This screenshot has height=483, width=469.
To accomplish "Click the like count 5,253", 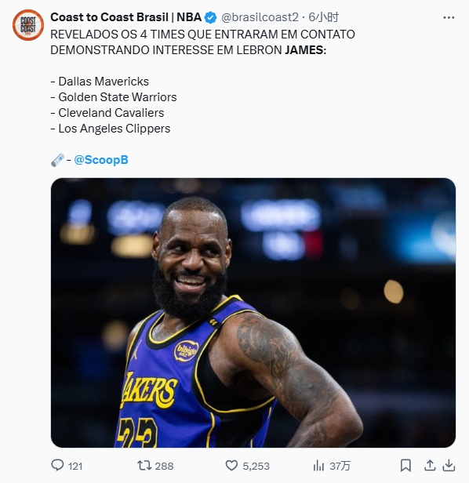I will 256,466.
